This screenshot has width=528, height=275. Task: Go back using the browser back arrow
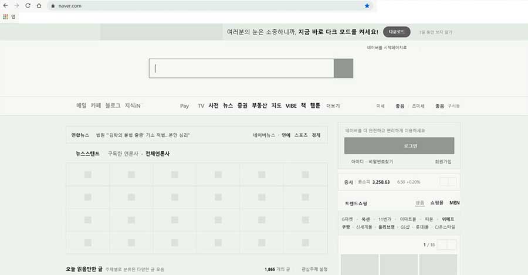point(5,6)
